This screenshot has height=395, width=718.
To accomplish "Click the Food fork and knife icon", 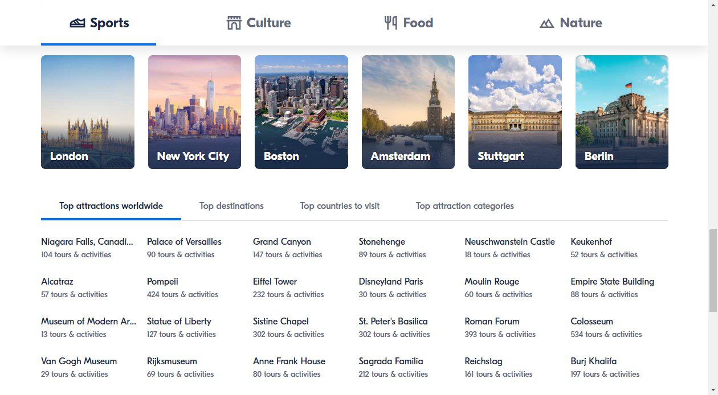I will click(x=391, y=23).
